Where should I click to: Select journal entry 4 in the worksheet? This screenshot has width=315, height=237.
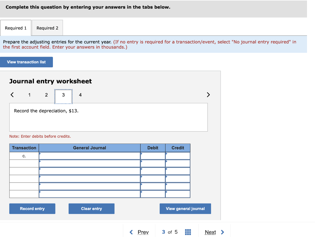pos(80,95)
